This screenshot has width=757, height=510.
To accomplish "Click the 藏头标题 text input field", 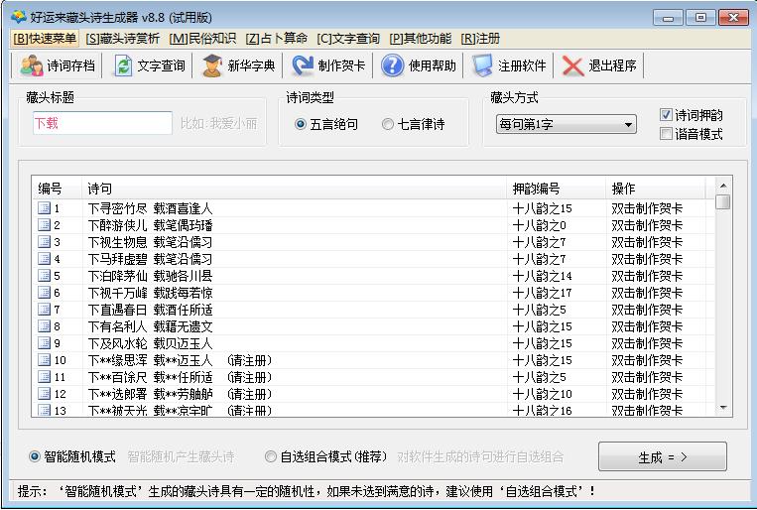I will pyautogui.click(x=101, y=124).
